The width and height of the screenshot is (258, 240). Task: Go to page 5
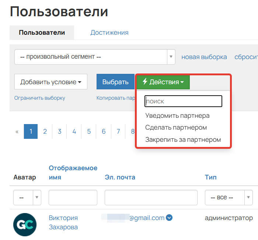click(x=89, y=131)
